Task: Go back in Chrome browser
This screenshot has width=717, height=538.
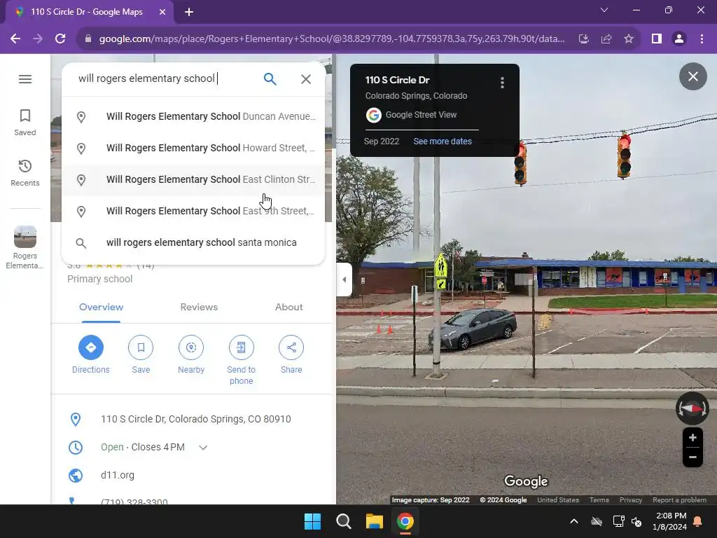Action: (15, 39)
